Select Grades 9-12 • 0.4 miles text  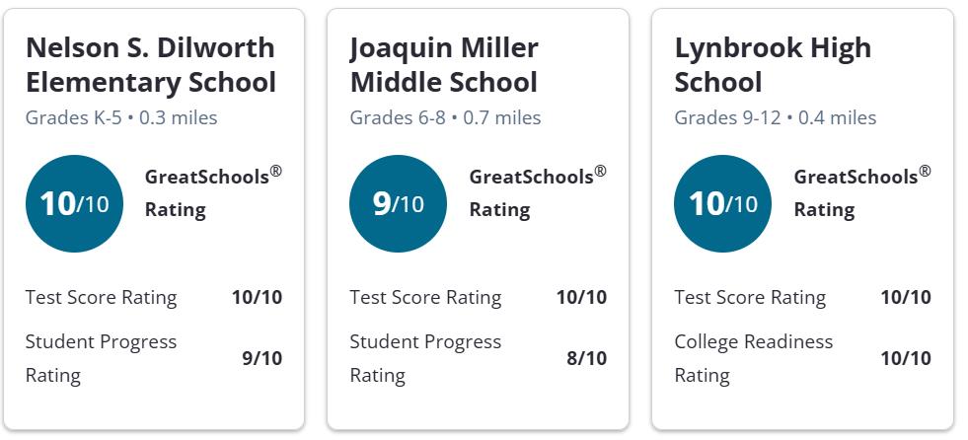tap(776, 117)
